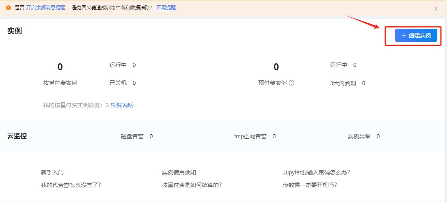Click the orange warning icon in banner
Screen dimensions: 447x202
8,8
